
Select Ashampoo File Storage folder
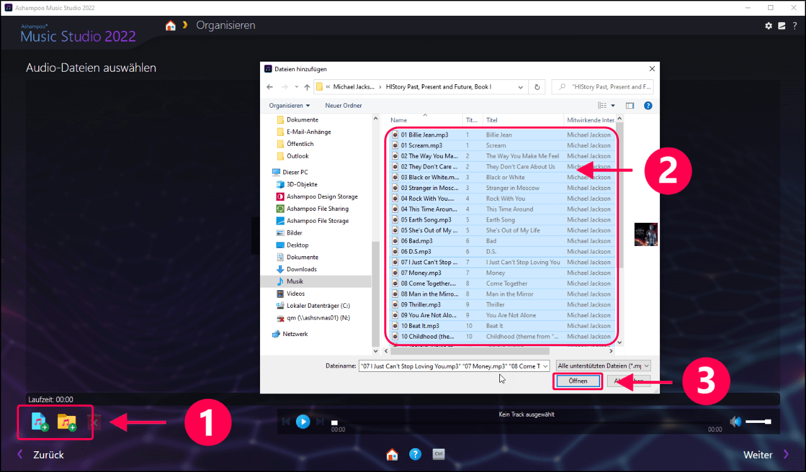317,221
